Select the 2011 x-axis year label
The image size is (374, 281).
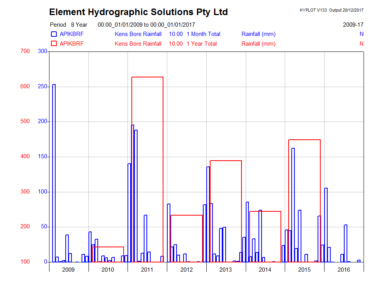[147, 269]
